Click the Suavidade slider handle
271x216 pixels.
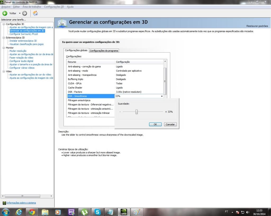point(137,112)
